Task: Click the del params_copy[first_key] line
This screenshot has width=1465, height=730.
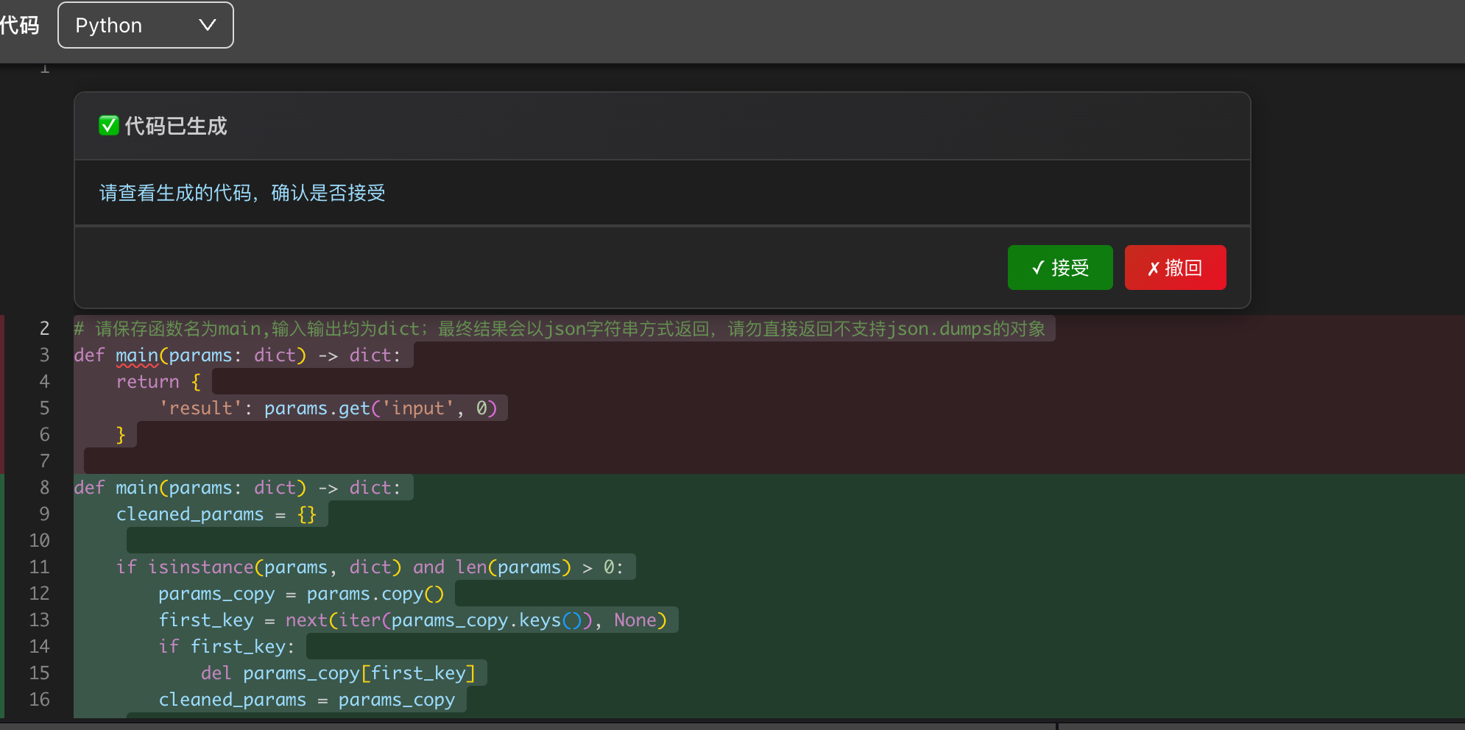Action: [x=338, y=673]
